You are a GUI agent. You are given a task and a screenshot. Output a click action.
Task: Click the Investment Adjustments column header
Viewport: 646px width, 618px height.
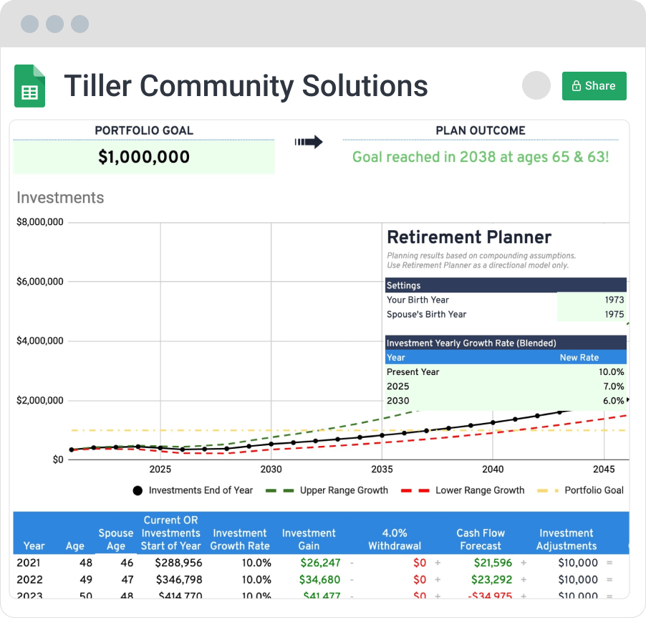(x=567, y=540)
